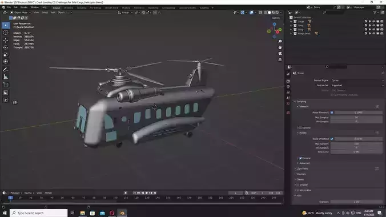Expand the Cargo collection in outliner

tap(291, 22)
